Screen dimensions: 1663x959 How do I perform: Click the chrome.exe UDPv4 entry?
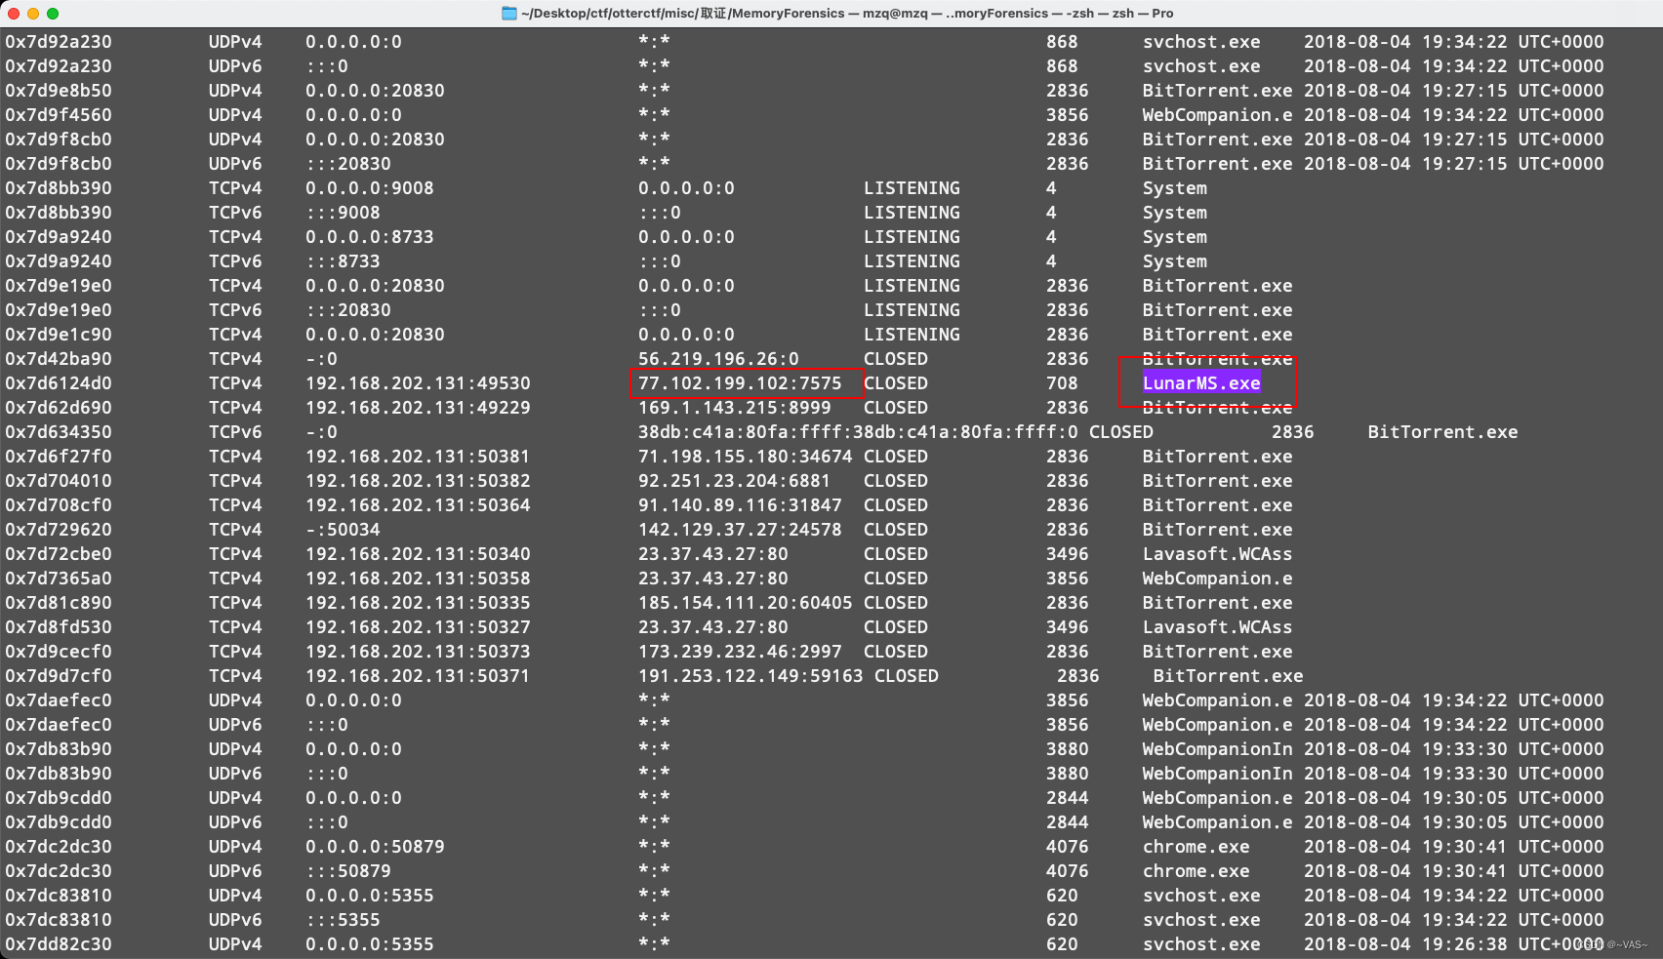[1198, 846]
